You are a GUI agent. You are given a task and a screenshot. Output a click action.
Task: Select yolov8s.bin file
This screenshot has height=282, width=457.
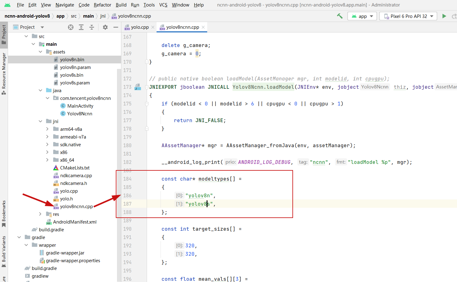pos(72,75)
